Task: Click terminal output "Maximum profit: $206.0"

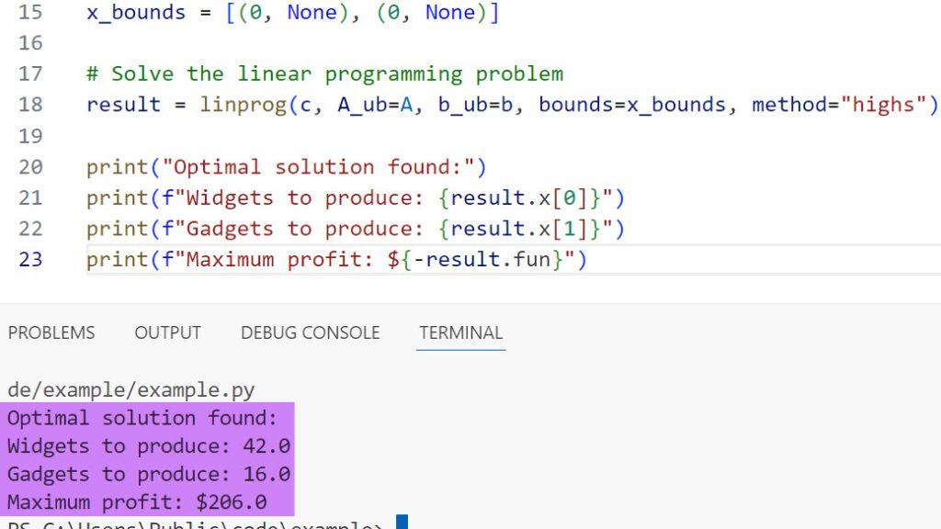Action: (137, 502)
